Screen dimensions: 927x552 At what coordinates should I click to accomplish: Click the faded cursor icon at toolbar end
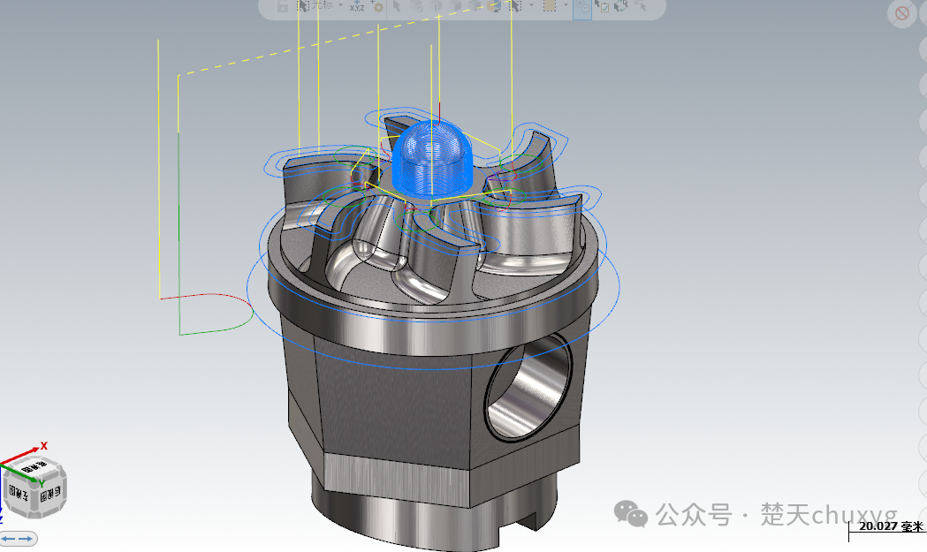click(641, 6)
